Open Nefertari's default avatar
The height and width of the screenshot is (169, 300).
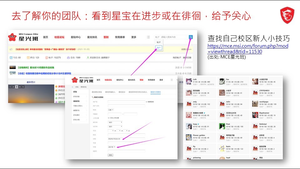255,126
